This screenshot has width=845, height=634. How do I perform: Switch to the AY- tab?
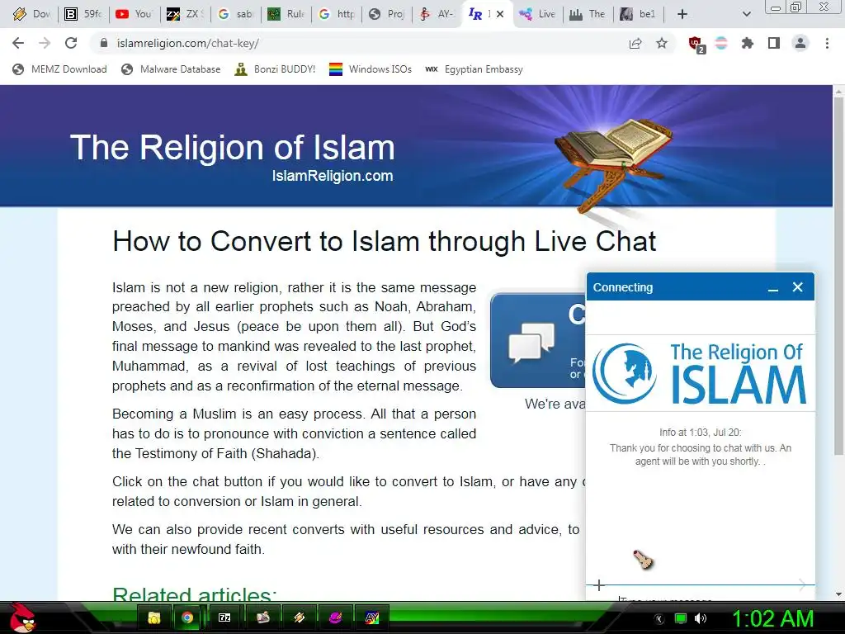(437, 14)
